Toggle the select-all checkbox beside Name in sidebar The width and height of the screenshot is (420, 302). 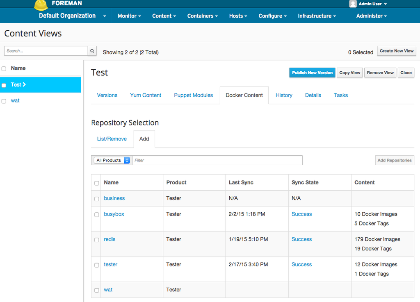4,69
